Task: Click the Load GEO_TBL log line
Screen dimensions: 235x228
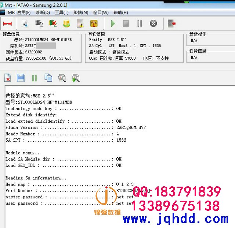Action: (64, 165)
